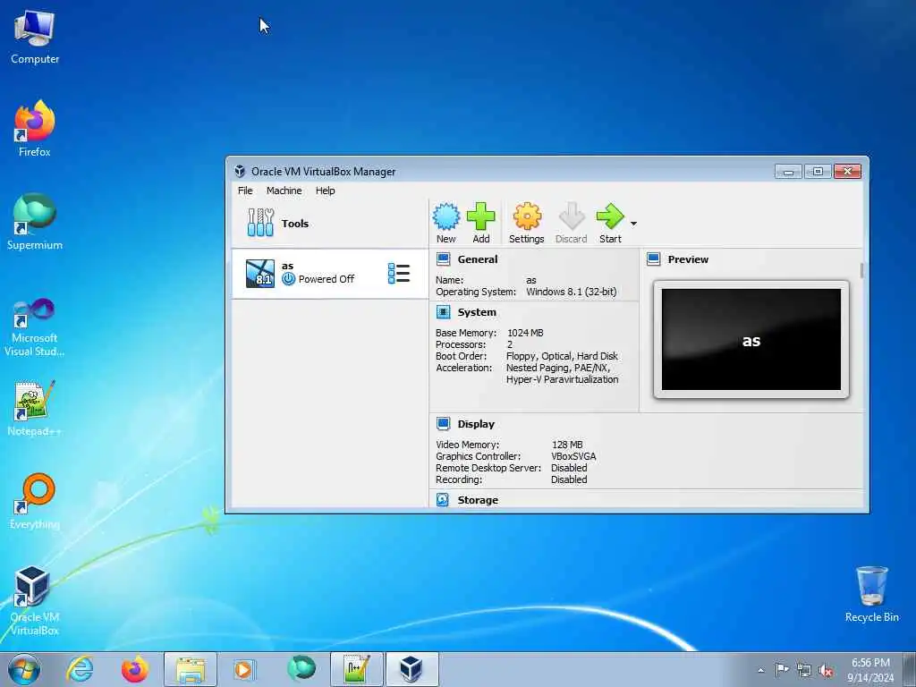Click the Discard toolbar icon
The width and height of the screenshot is (916, 687).
click(572, 216)
